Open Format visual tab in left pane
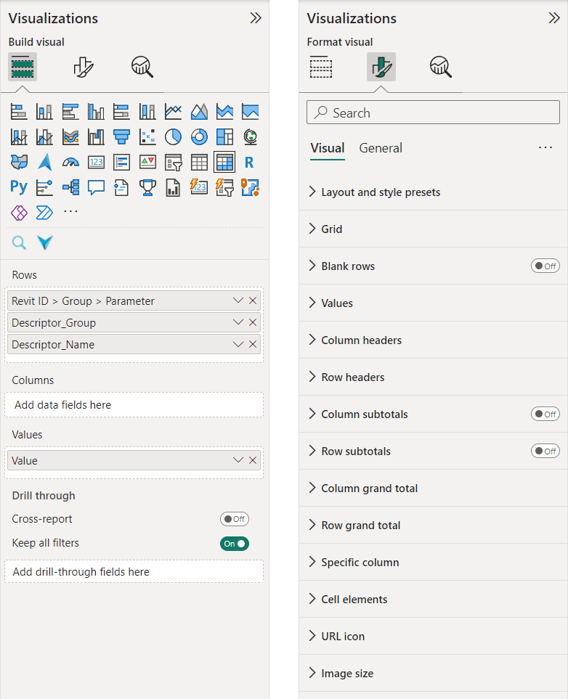The width and height of the screenshot is (568, 699). (83, 67)
